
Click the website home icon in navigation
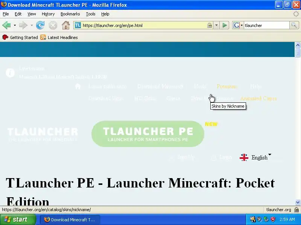78,87
